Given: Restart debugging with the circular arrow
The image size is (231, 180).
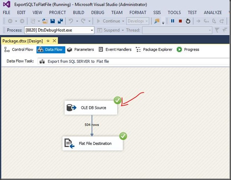Looking at the screenshot, I should coord(188,21).
